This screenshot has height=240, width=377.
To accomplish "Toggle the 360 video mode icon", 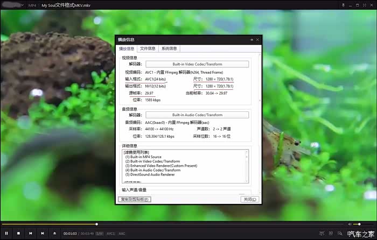I will click(322, 233).
